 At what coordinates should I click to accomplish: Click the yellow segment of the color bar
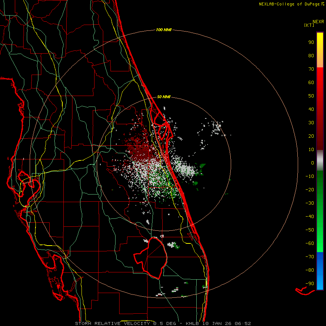320,50
